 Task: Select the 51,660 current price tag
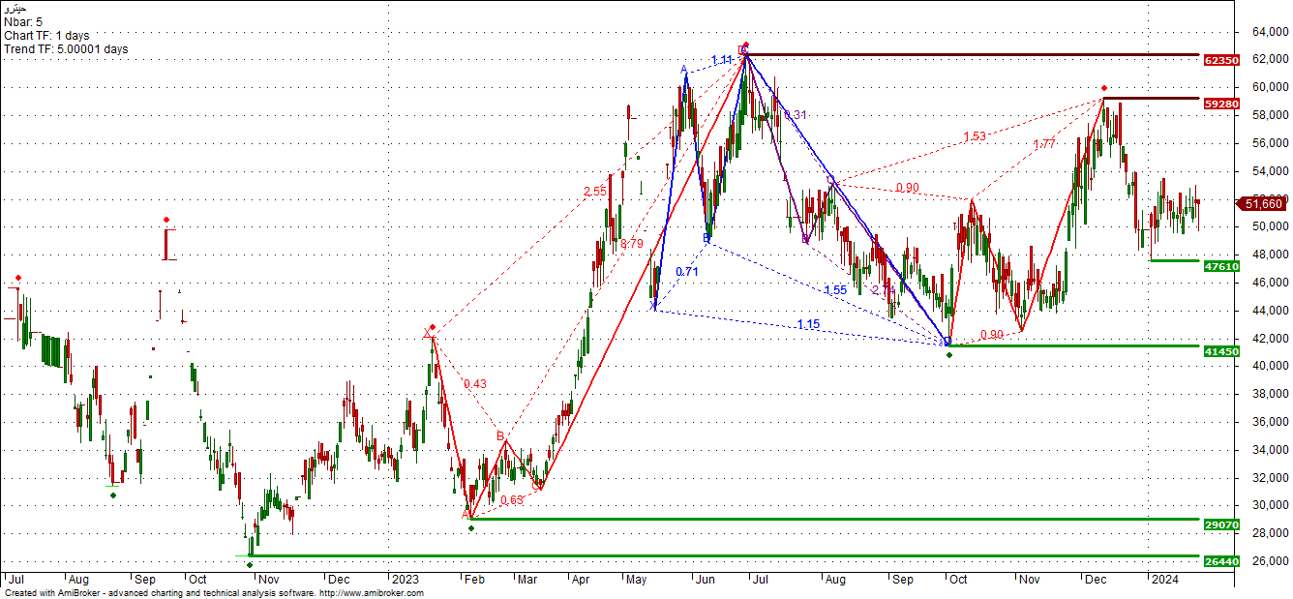point(1264,203)
